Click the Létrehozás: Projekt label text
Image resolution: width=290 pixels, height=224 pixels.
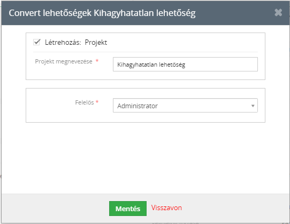[76, 43]
